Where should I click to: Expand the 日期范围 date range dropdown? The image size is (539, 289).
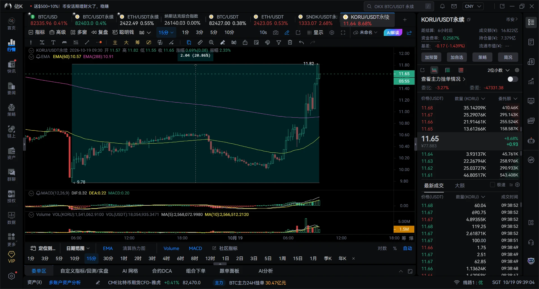(78, 248)
